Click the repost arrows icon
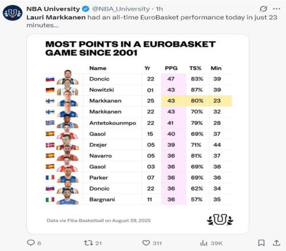Image resolution: width=286 pixels, height=251 pixels. tap(88, 243)
